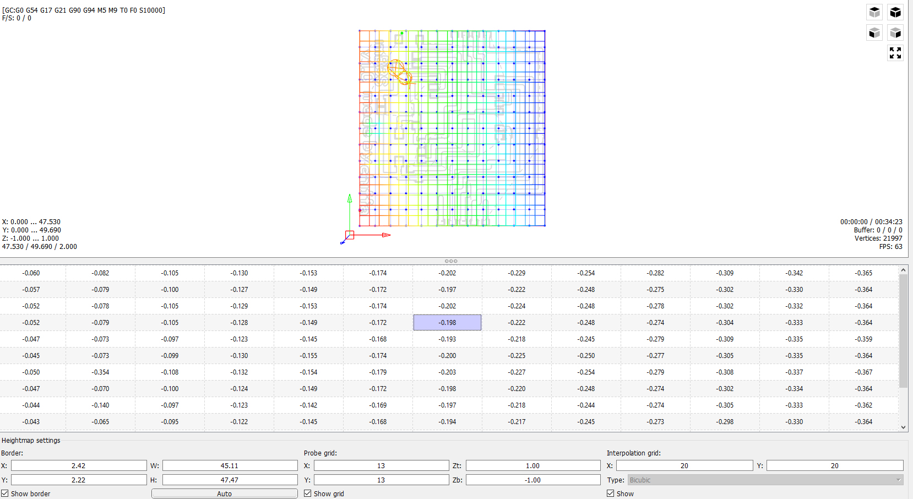The width and height of the screenshot is (913, 499).
Task: Click the heightmap table scroll-down arrow
Action: pyautogui.click(x=903, y=427)
